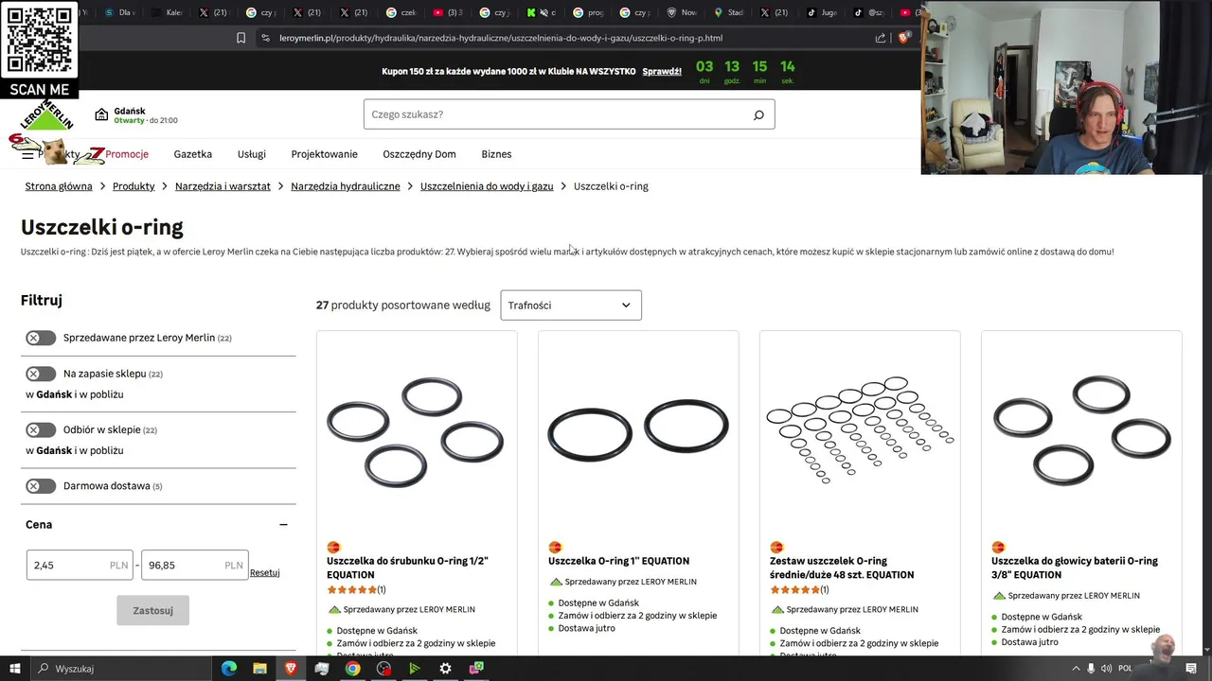Open the Promocje menu item

click(127, 154)
